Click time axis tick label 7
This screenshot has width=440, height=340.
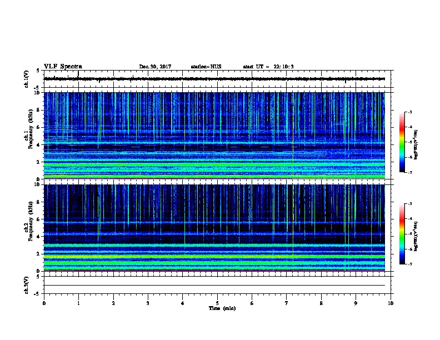point(287,303)
